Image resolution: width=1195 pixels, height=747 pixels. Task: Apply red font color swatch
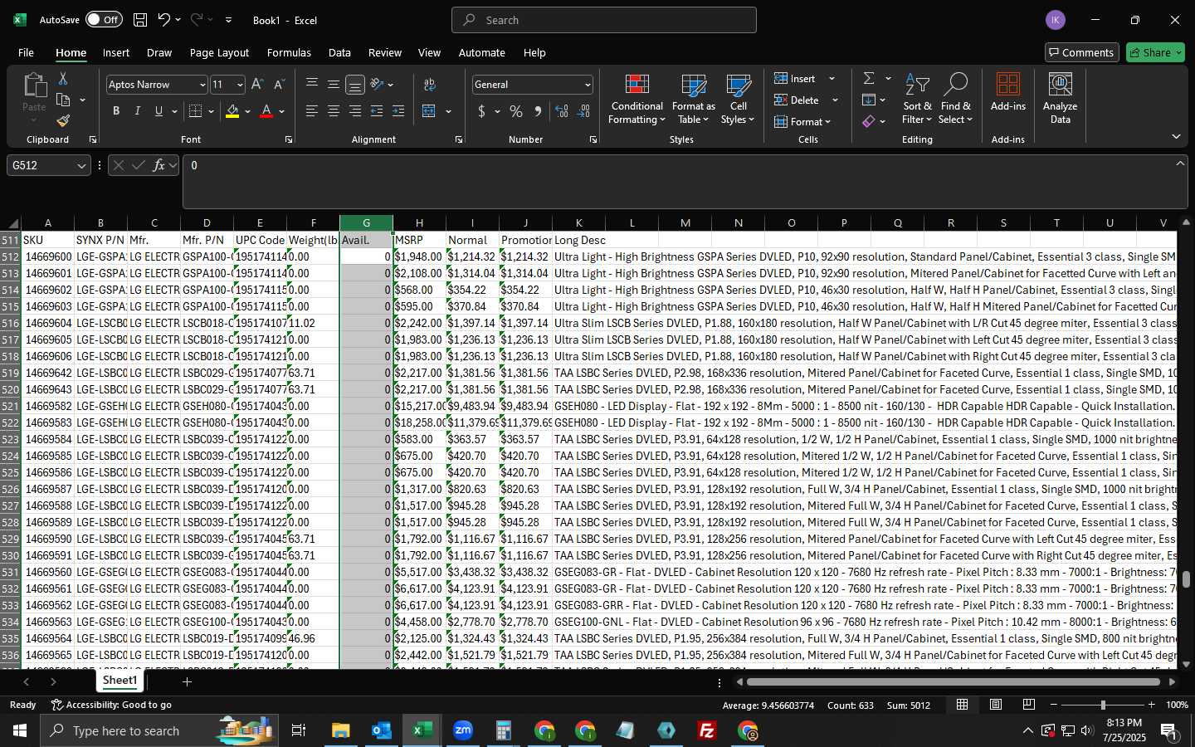coord(266,111)
